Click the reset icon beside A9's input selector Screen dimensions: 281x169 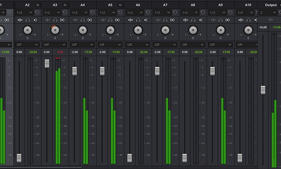(230, 13)
